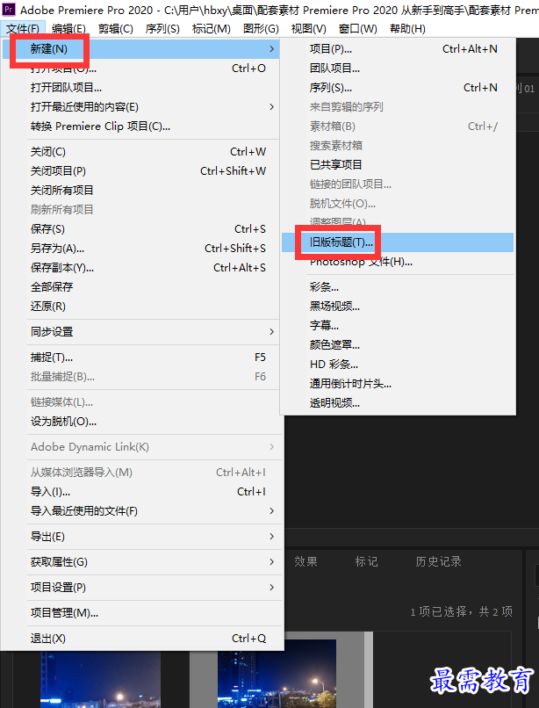Choose 字幕... in New submenu

pos(398,326)
